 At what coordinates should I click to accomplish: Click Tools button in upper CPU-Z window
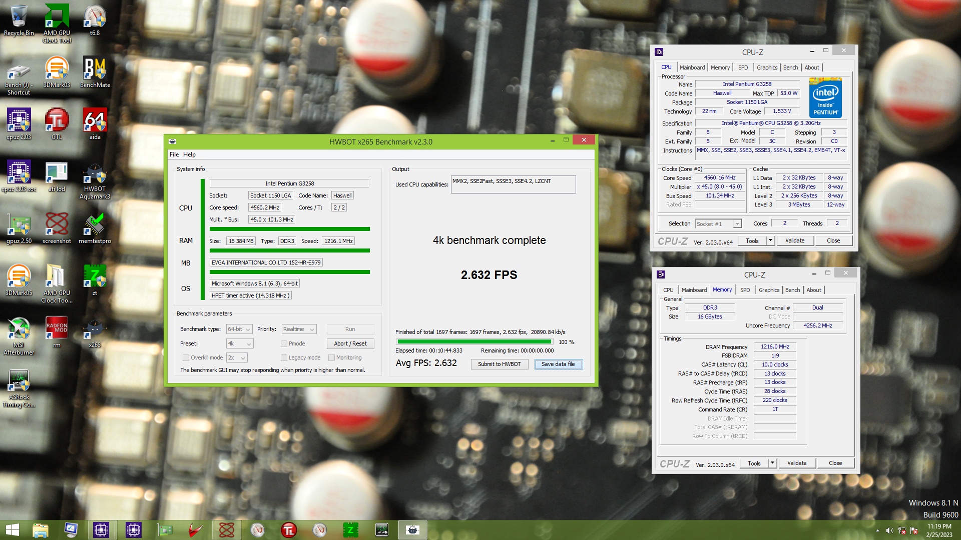[752, 240]
